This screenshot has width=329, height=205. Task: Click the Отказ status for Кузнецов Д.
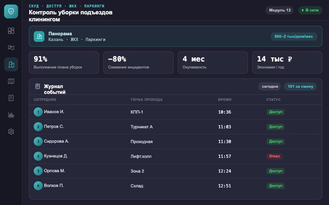pyautogui.click(x=274, y=156)
